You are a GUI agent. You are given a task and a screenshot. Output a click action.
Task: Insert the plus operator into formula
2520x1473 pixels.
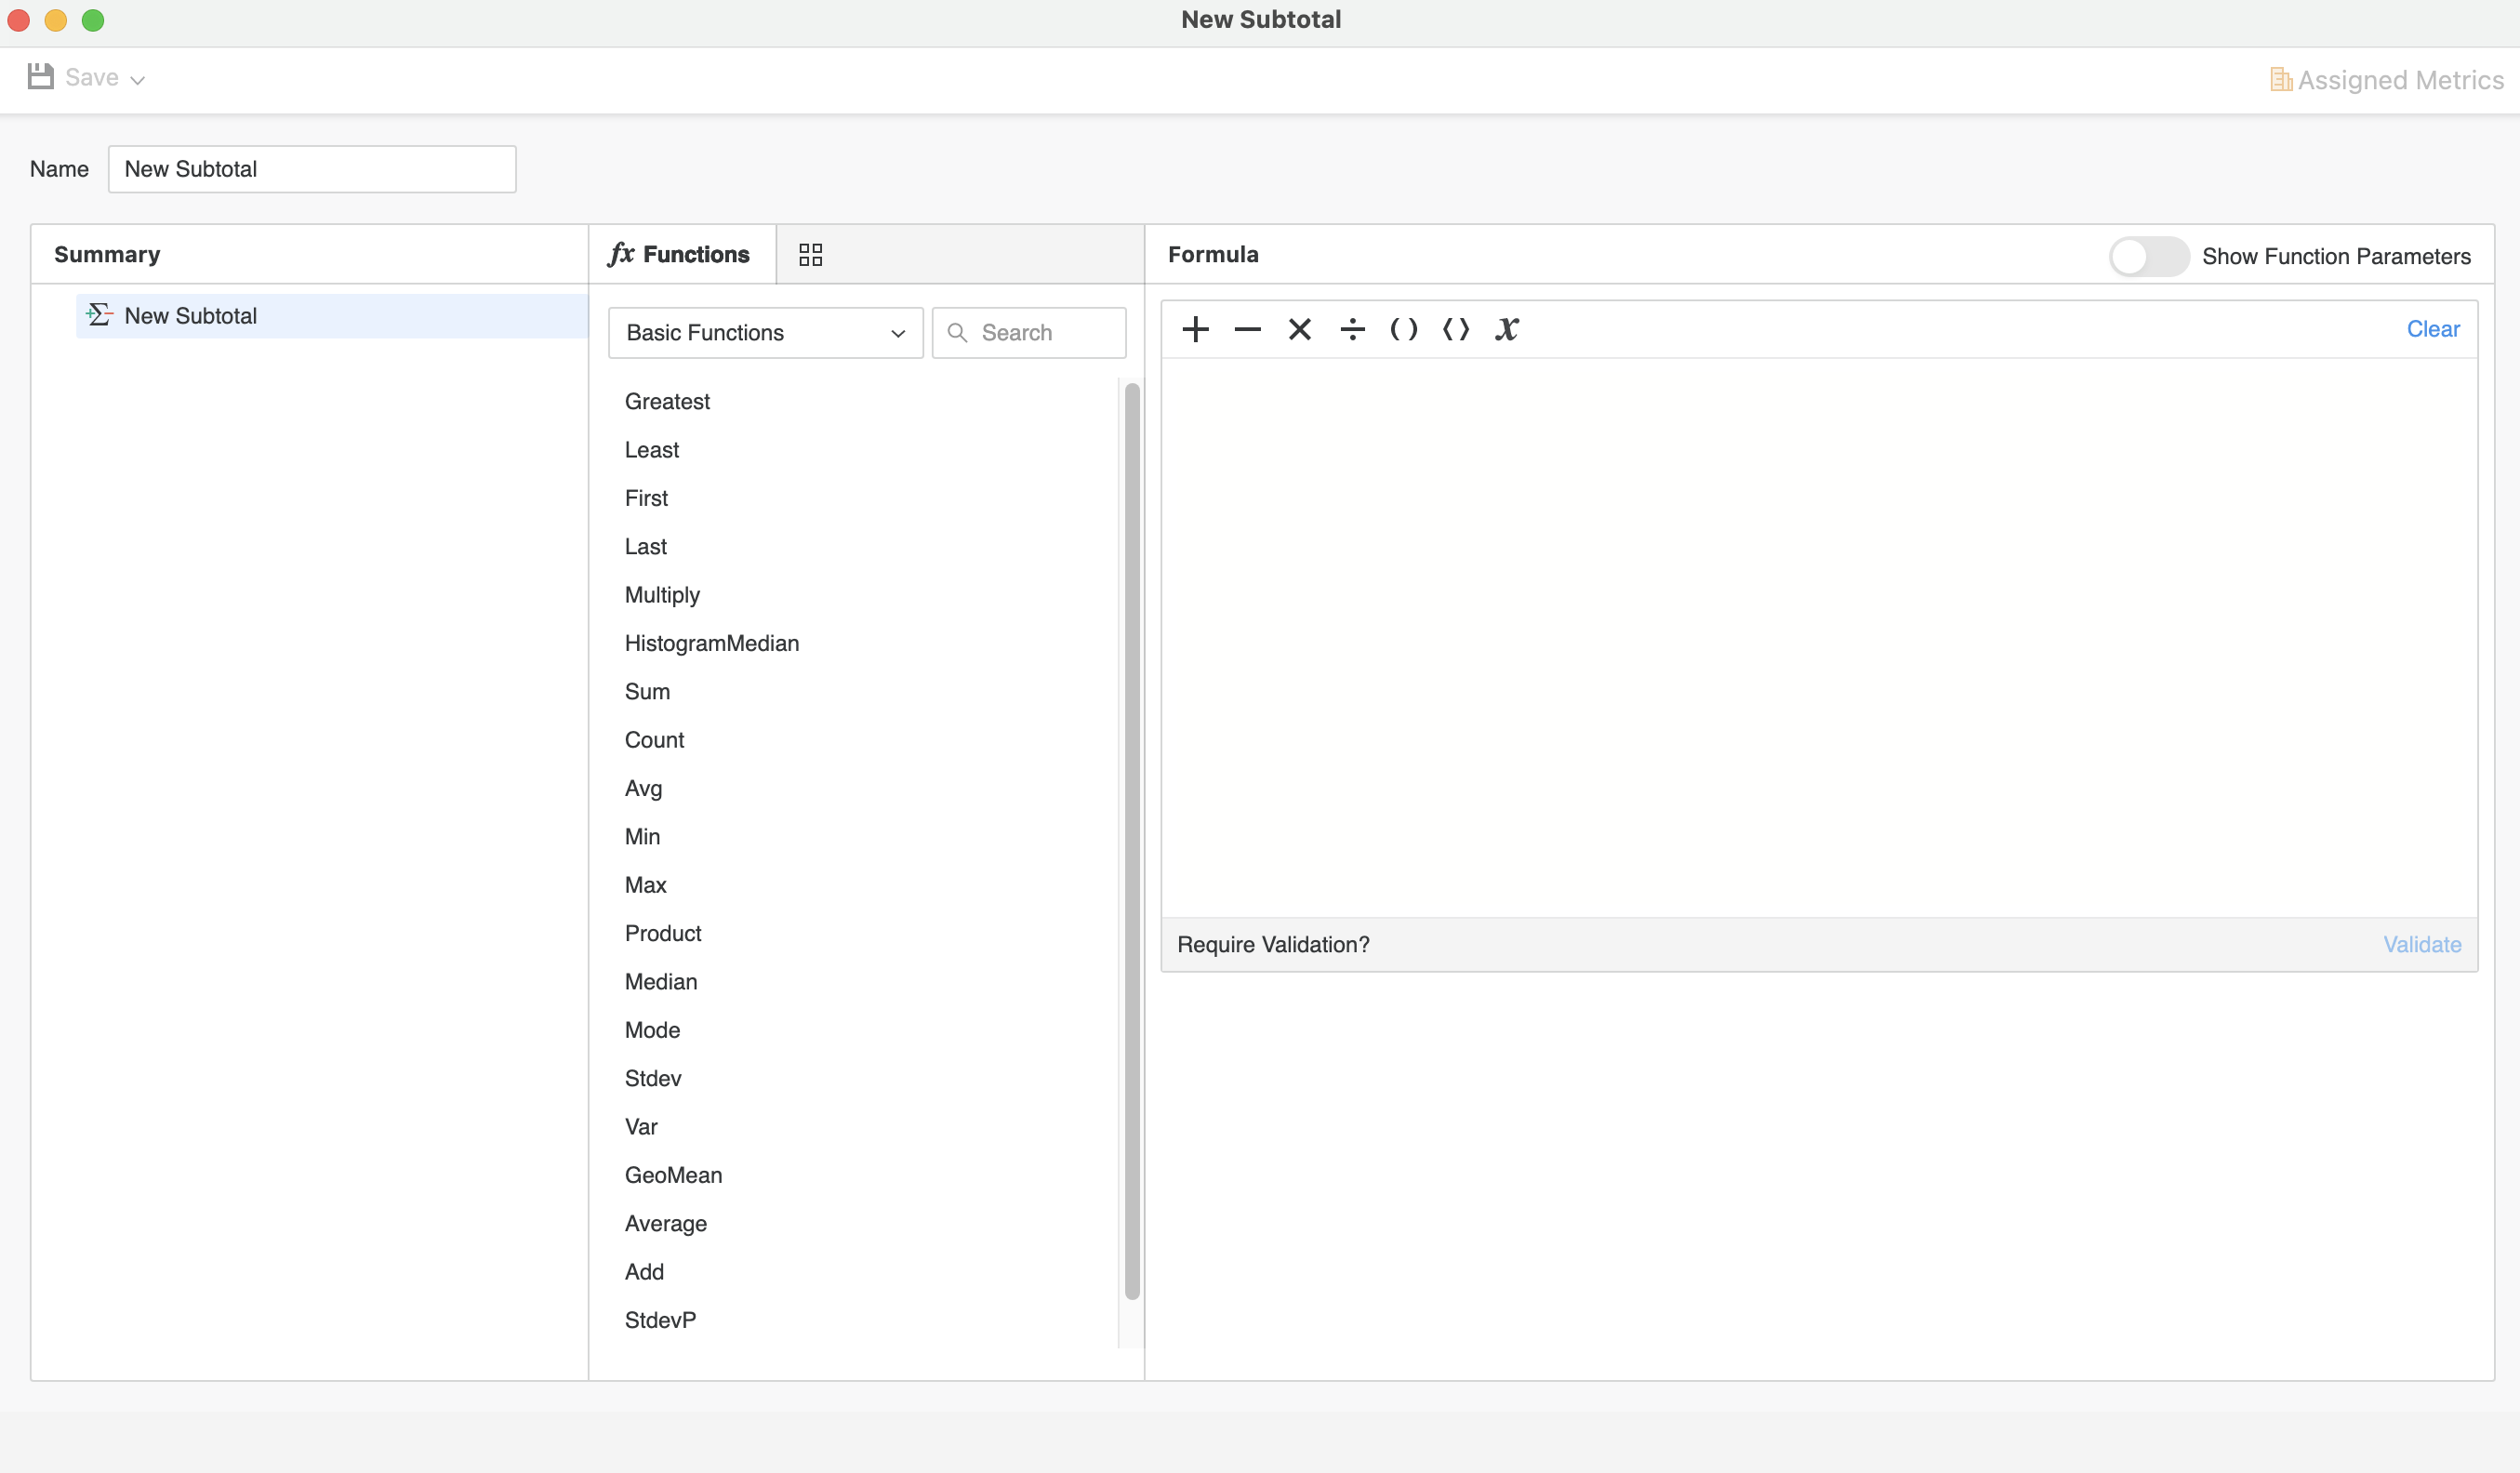click(x=1195, y=329)
